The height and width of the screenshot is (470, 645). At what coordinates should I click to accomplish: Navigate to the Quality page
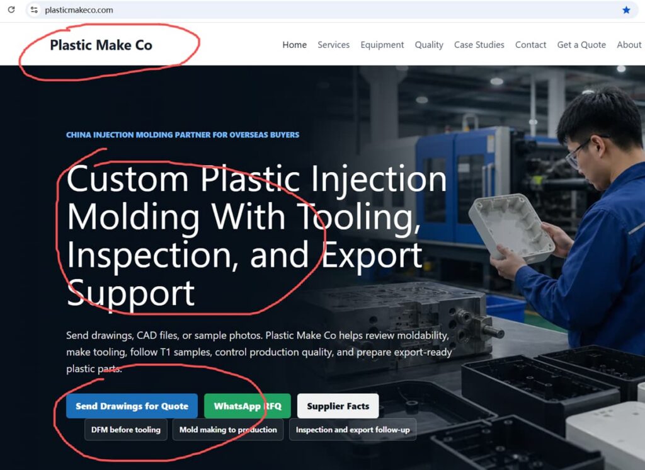tap(429, 45)
